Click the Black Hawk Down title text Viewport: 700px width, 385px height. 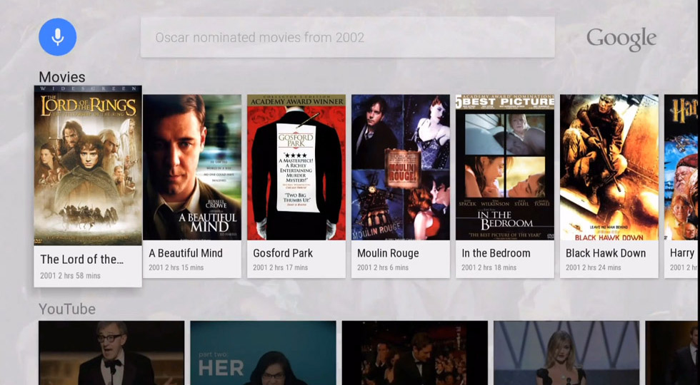pyautogui.click(x=606, y=253)
